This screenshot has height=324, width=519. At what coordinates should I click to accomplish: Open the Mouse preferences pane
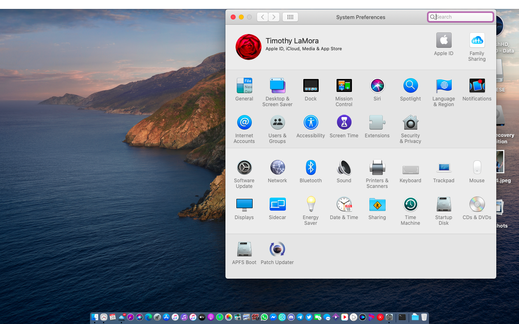tap(477, 171)
